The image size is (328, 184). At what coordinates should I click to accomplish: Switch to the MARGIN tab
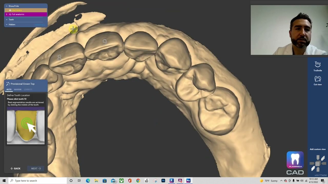18,89
